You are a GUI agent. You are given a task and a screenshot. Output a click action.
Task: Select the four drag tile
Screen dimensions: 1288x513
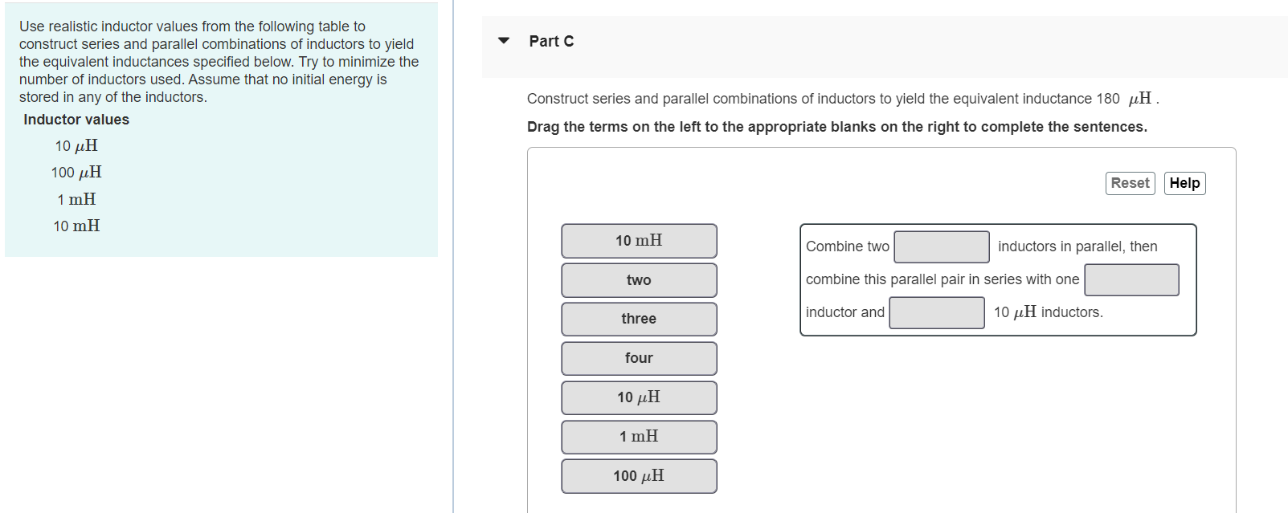pyautogui.click(x=638, y=358)
